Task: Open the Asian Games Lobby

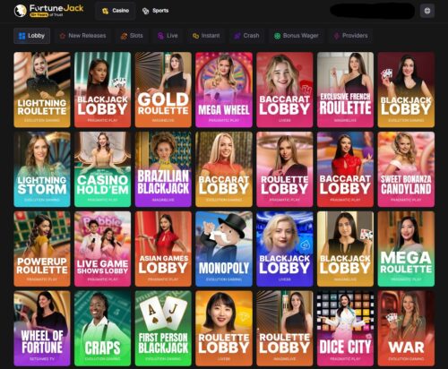Action: click(x=163, y=249)
